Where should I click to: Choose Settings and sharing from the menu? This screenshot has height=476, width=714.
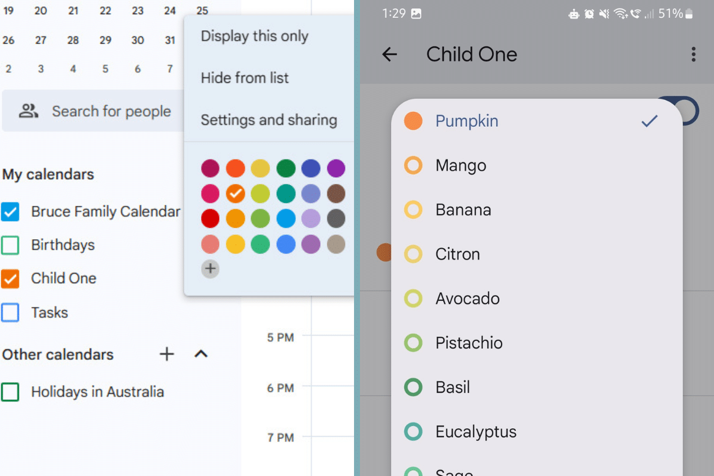click(268, 120)
